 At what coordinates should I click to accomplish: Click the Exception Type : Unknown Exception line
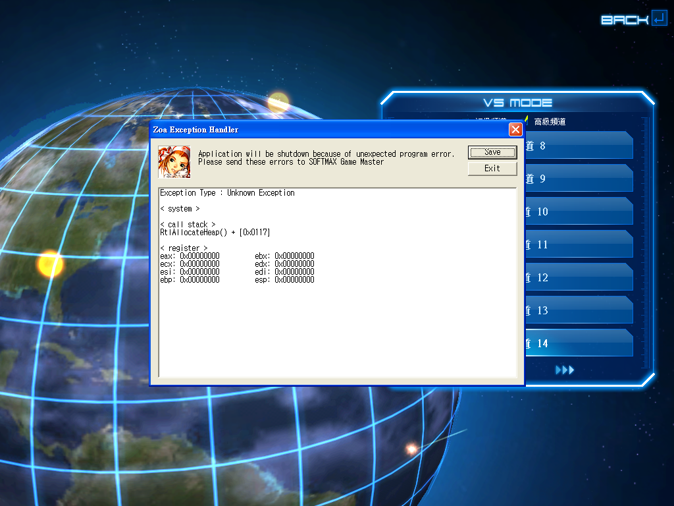click(227, 193)
